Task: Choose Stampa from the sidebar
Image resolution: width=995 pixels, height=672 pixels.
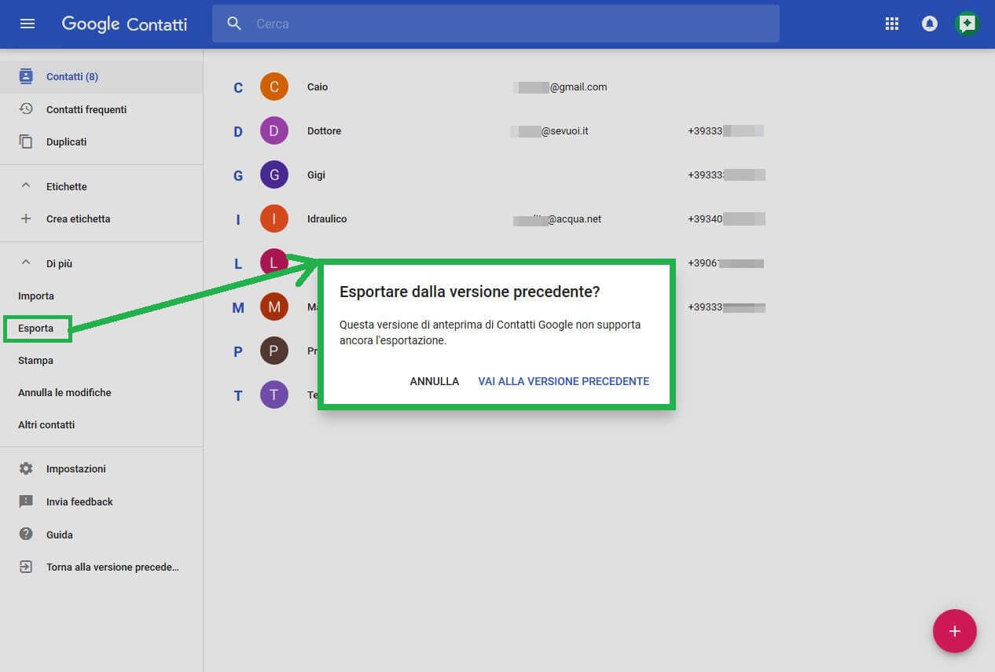Action: coord(36,360)
